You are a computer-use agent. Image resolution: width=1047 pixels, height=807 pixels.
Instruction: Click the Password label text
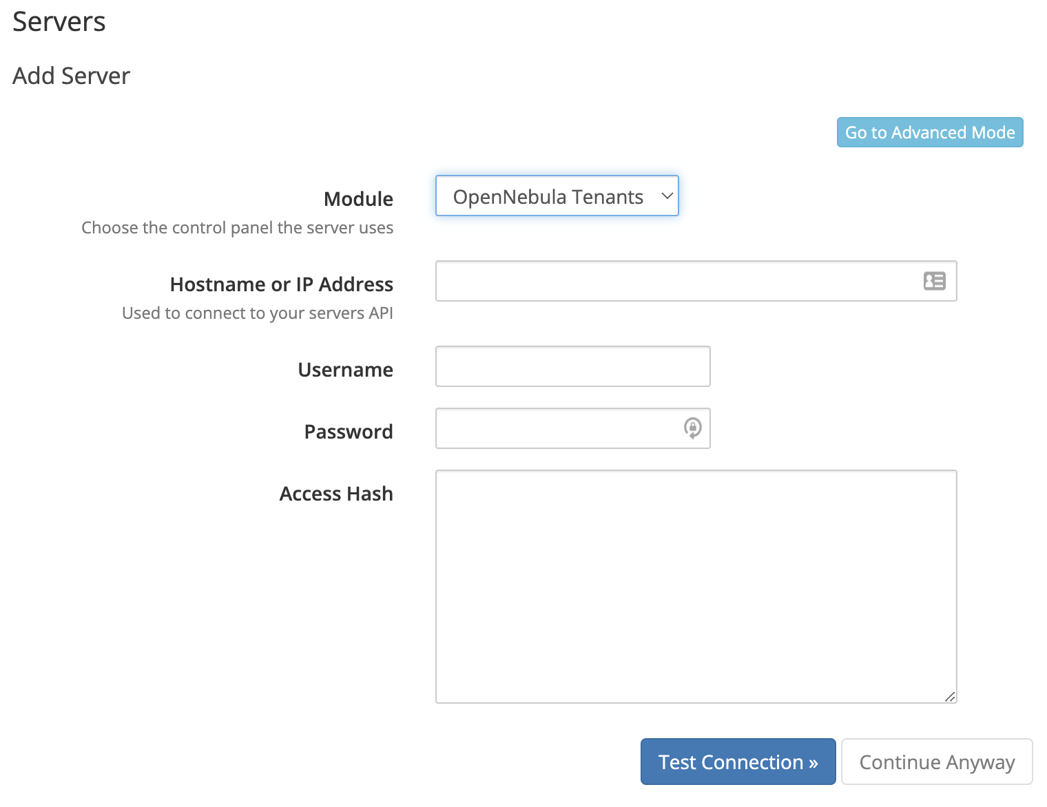(x=348, y=432)
